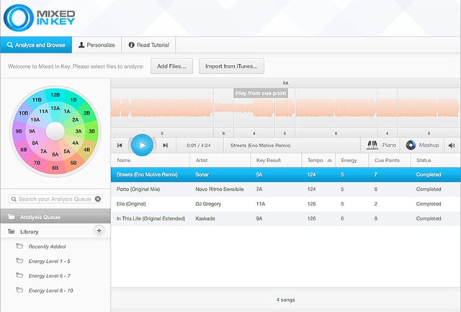The image size is (461, 312).
Task: Select Elle (Original) song row
Action: (x=286, y=204)
